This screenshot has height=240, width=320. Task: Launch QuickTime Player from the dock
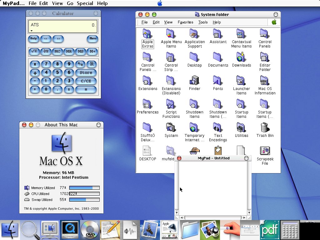70,230
